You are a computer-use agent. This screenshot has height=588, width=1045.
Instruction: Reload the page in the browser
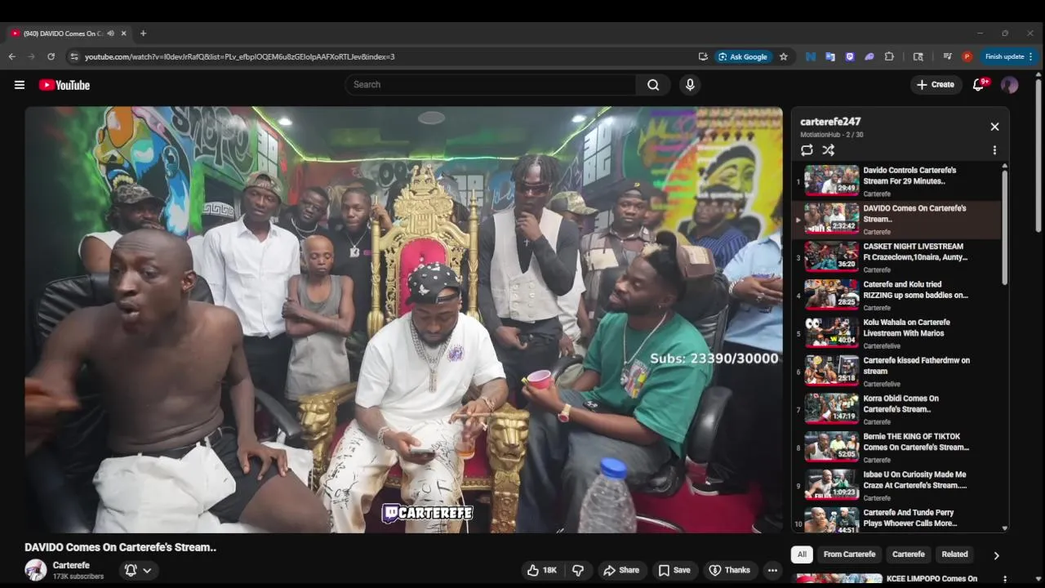pos(51,56)
